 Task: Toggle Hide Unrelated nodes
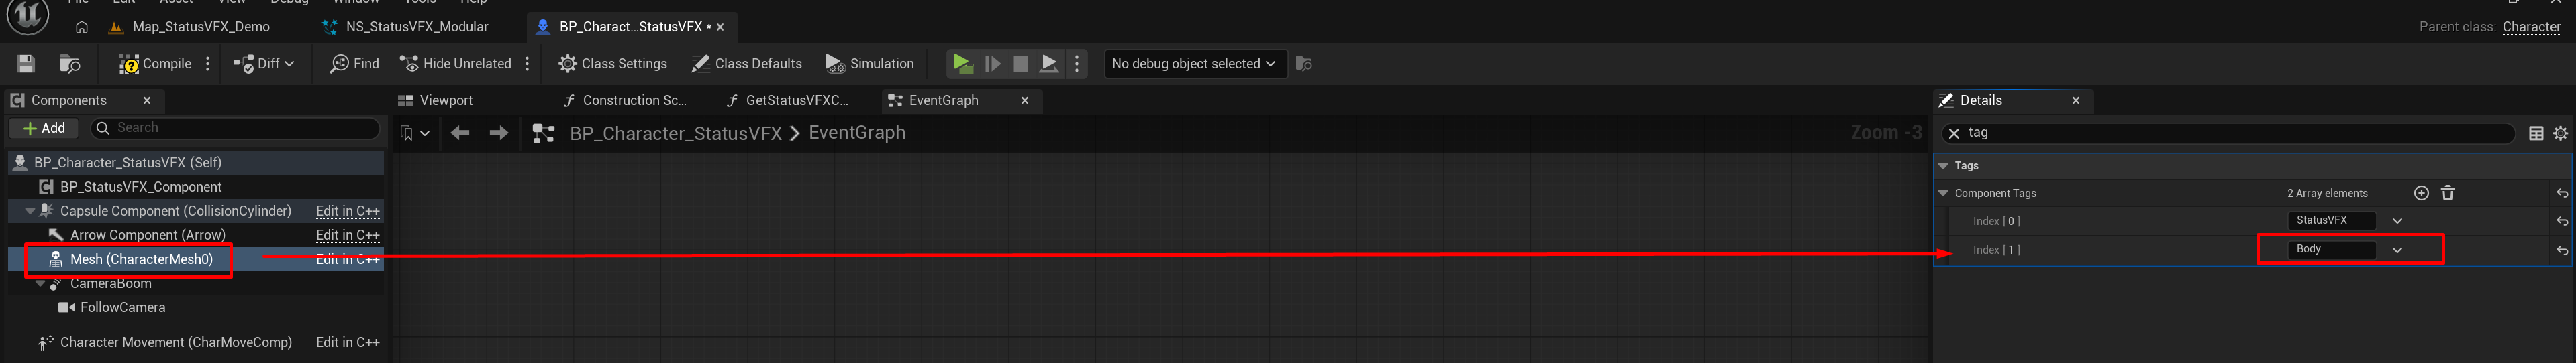pyautogui.click(x=456, y=64)
